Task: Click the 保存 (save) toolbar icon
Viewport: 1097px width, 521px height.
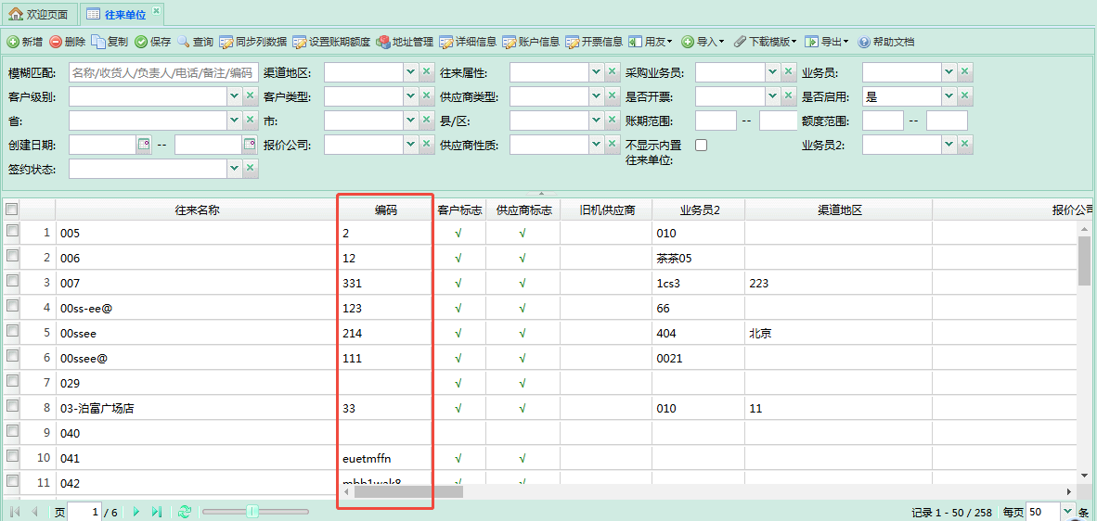Action: point(141,42)
